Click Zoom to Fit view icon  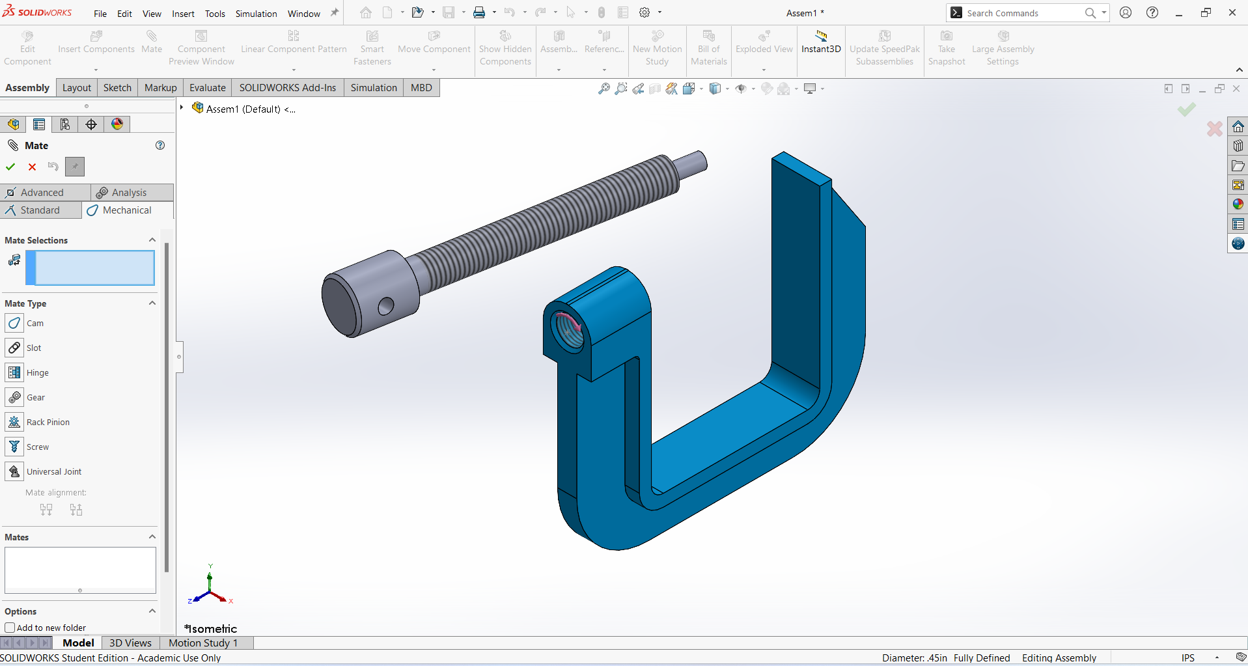[604, 89]
